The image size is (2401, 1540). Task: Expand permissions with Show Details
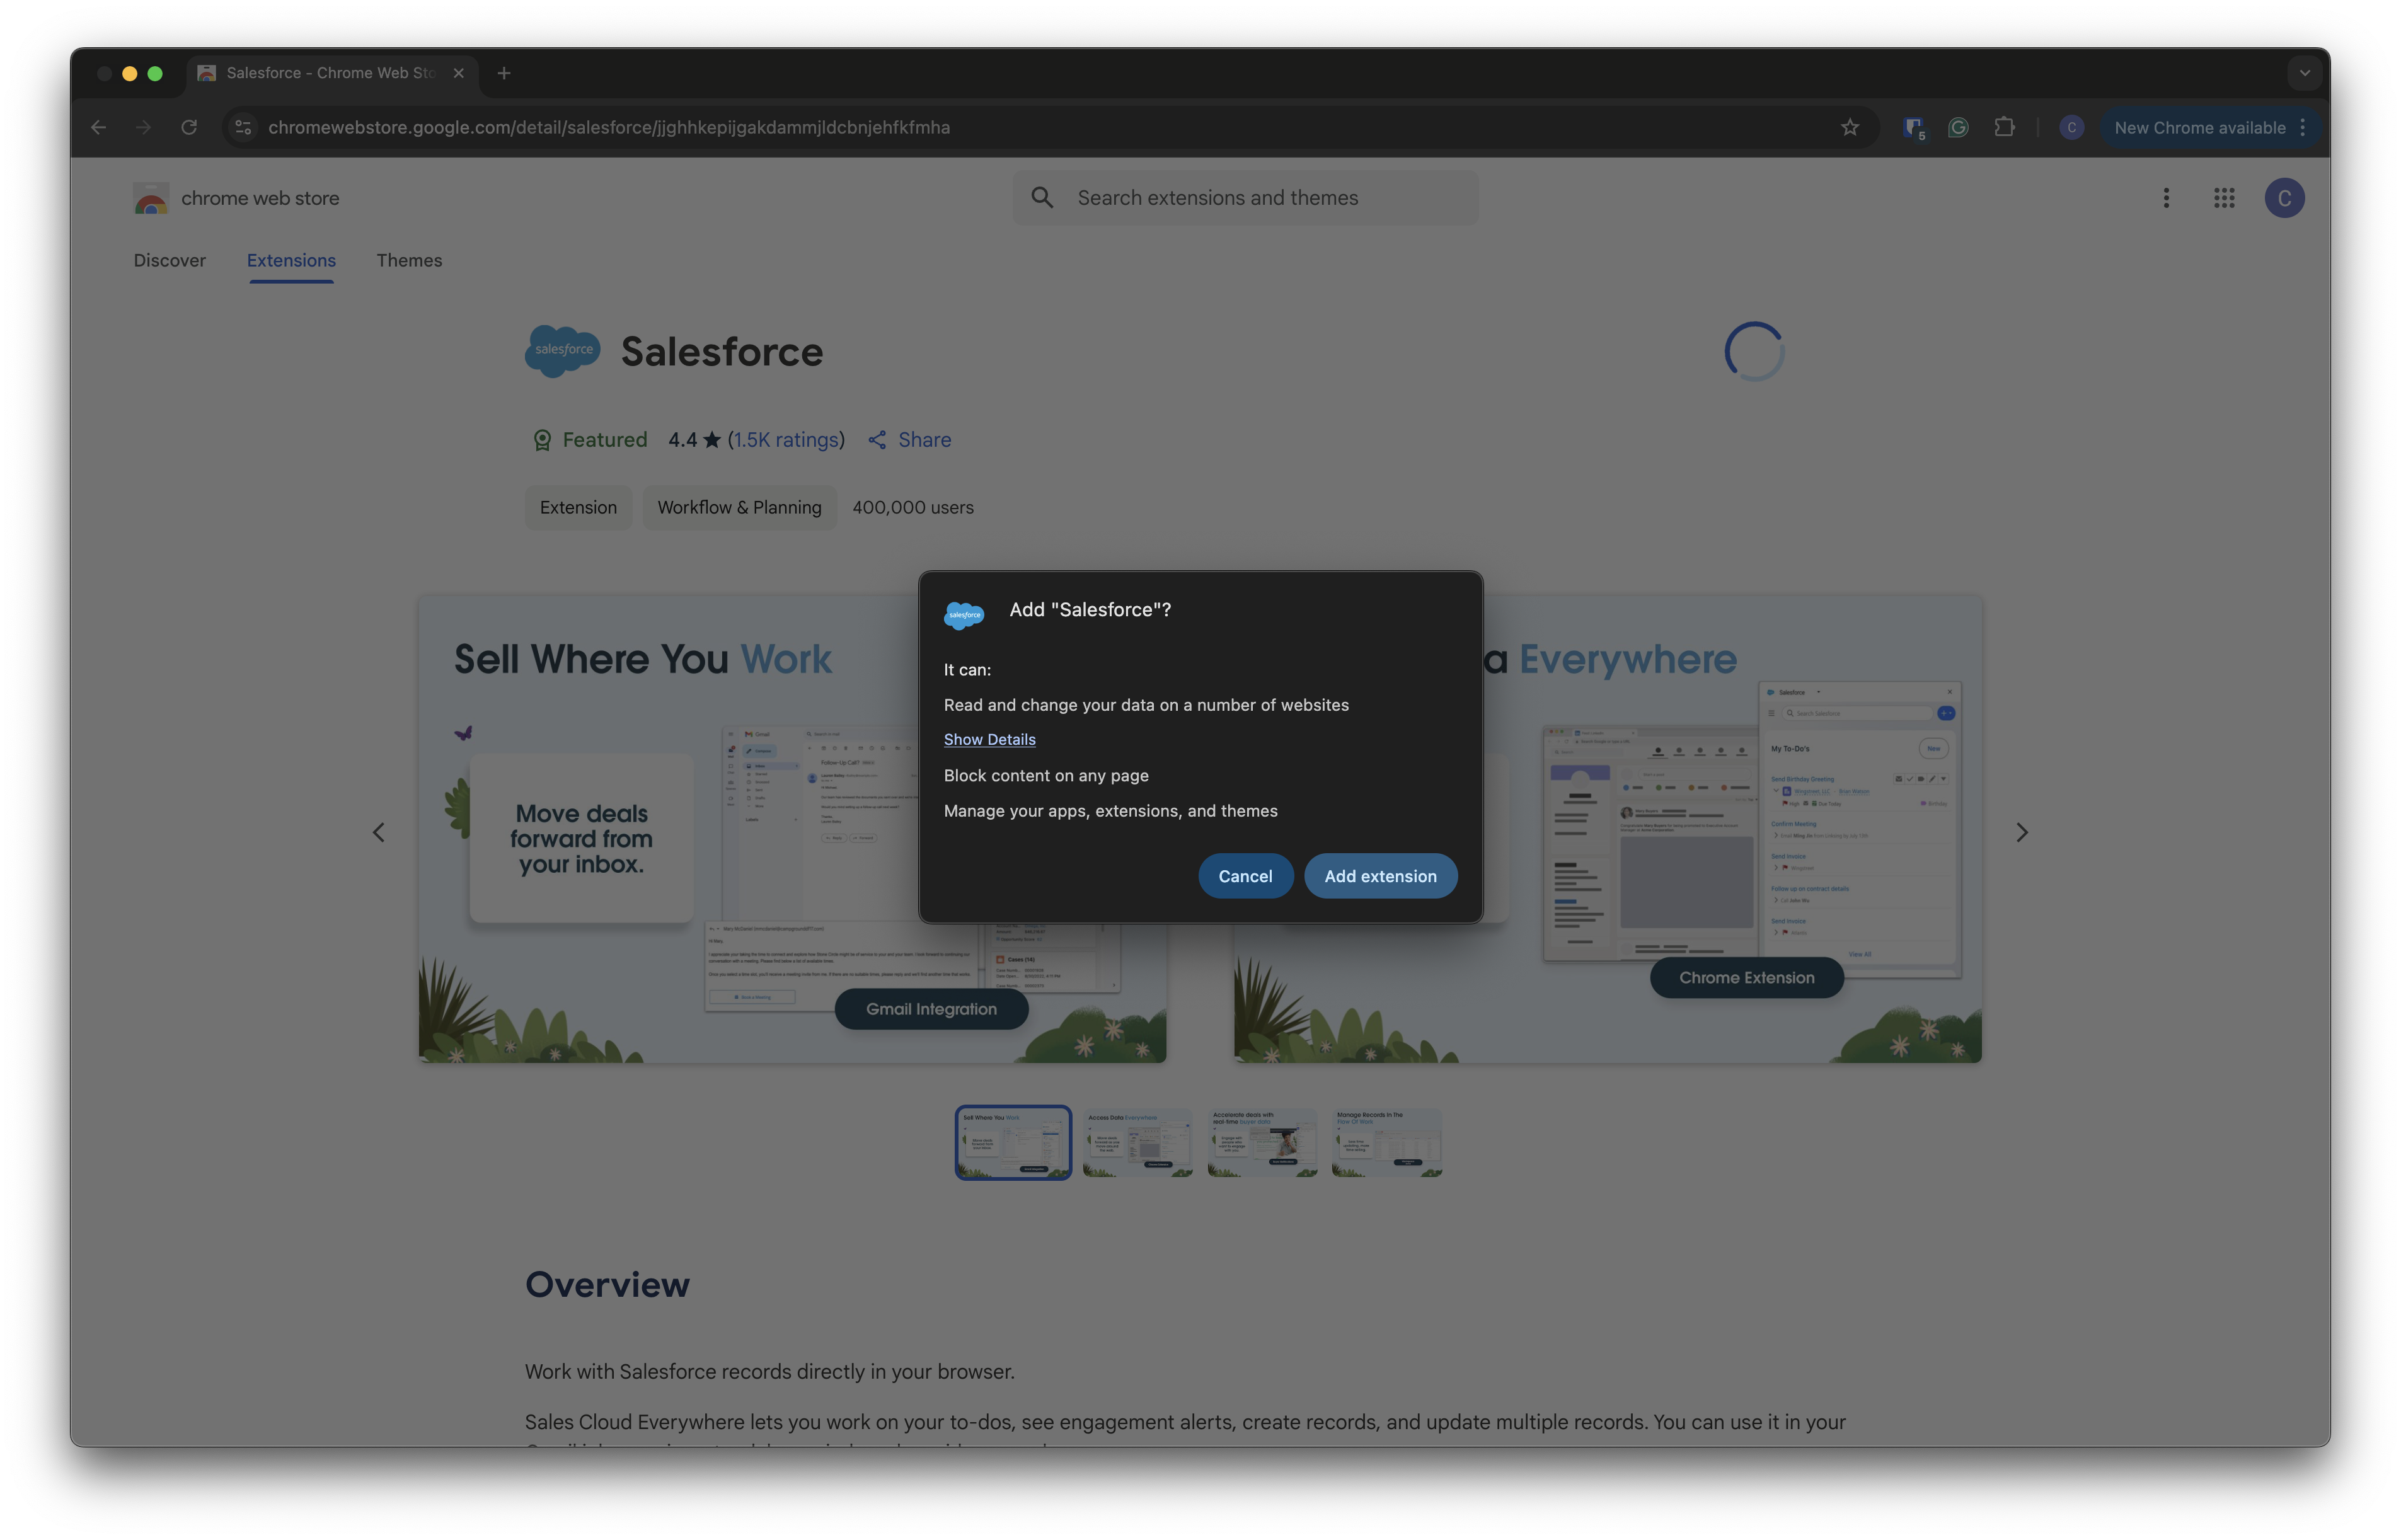[x=989, y=739]
